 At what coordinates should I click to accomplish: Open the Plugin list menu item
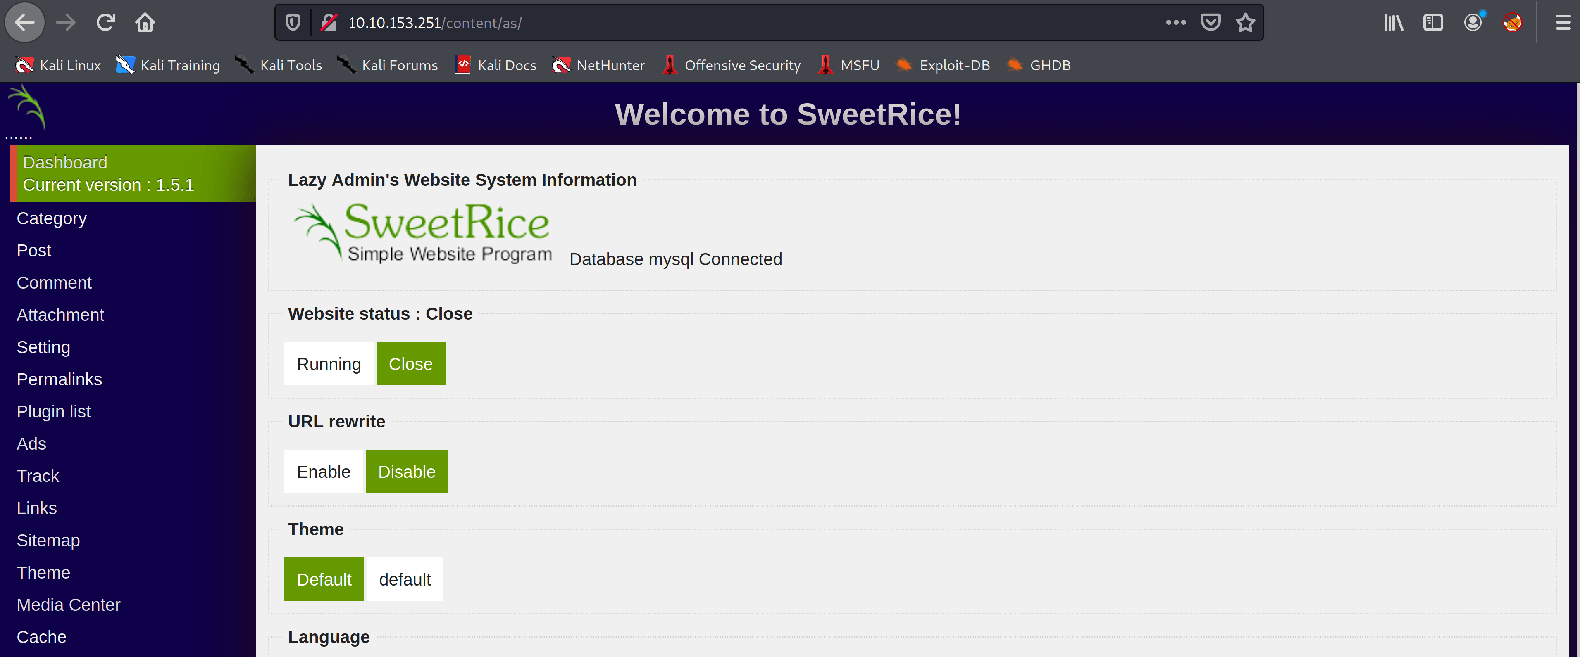pyautogui.click(x=53, y=411)
